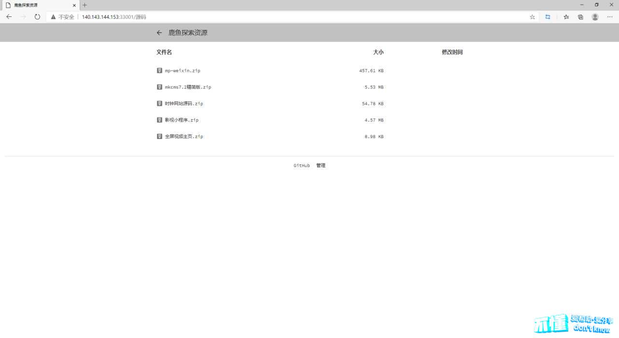The image size is (619, 338).
Task: Open the browser settings ellipsis menu
Action: coord(609,17)
